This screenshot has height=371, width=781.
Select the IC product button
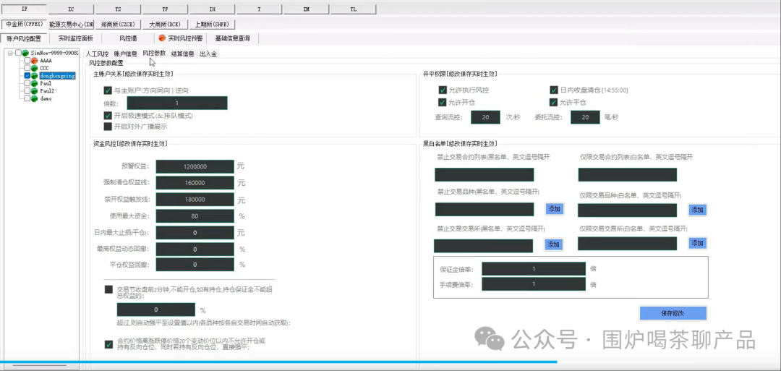pos(71,9)
